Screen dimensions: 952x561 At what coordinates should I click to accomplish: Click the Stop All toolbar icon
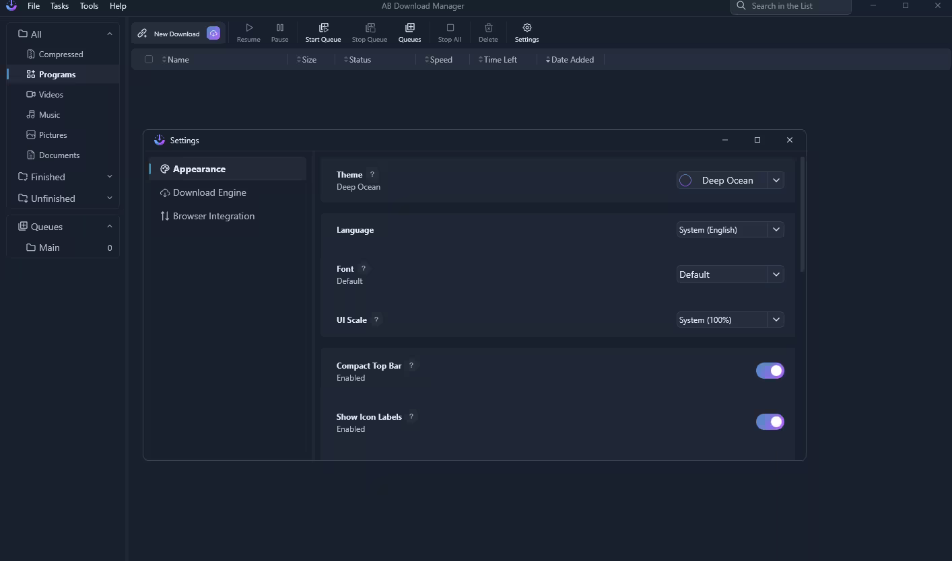[450, 28]
